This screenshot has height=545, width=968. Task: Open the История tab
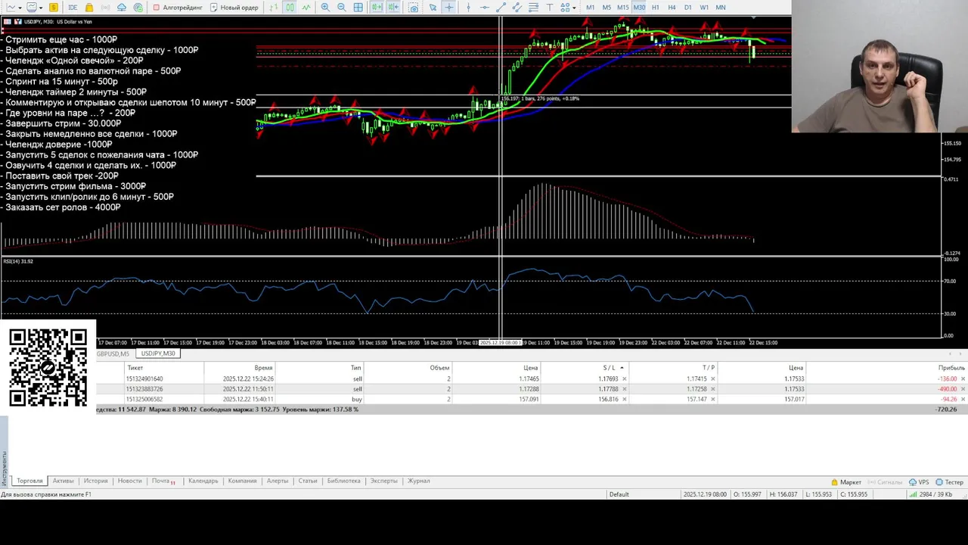coord(95,481)
